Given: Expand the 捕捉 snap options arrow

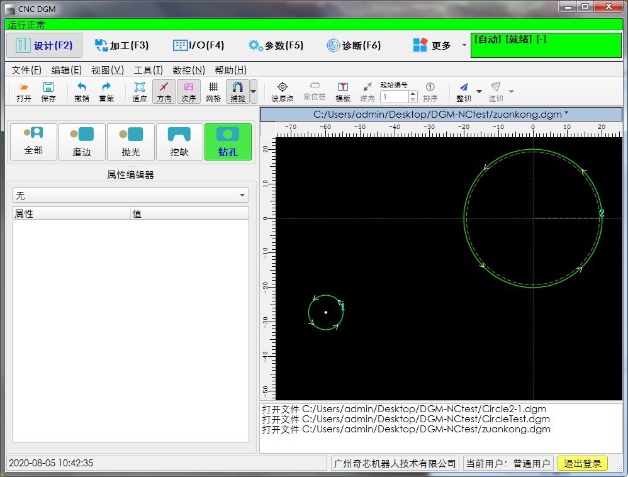Looking at the screenshot, I should tap(254, 92).
